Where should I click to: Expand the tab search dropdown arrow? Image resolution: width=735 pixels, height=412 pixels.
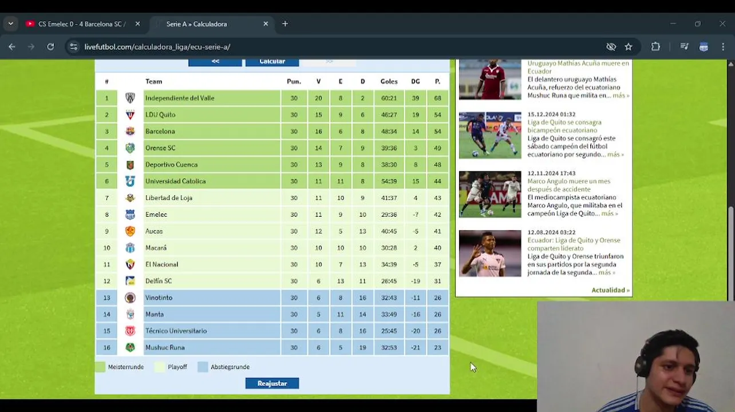coord(10,24)
